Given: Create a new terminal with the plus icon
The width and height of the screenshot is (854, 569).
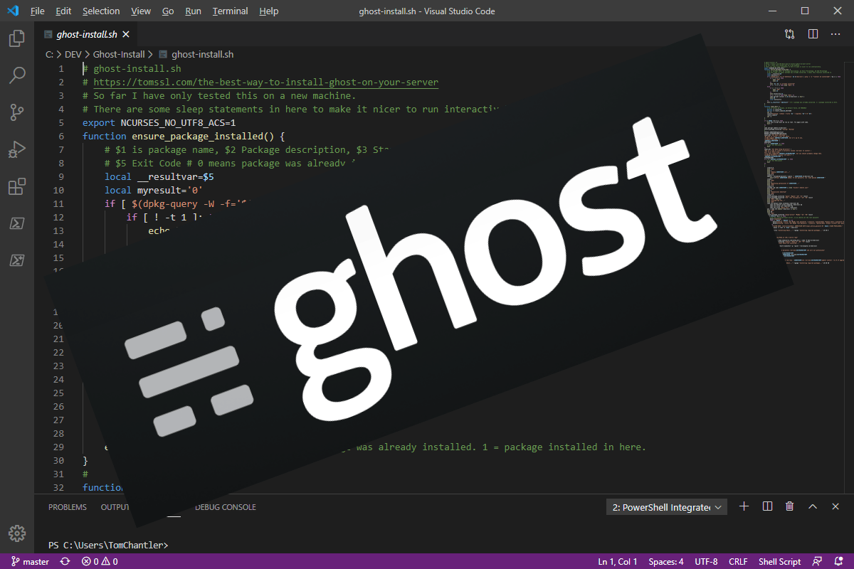Looking at the screenshot, I should point(744,506).
